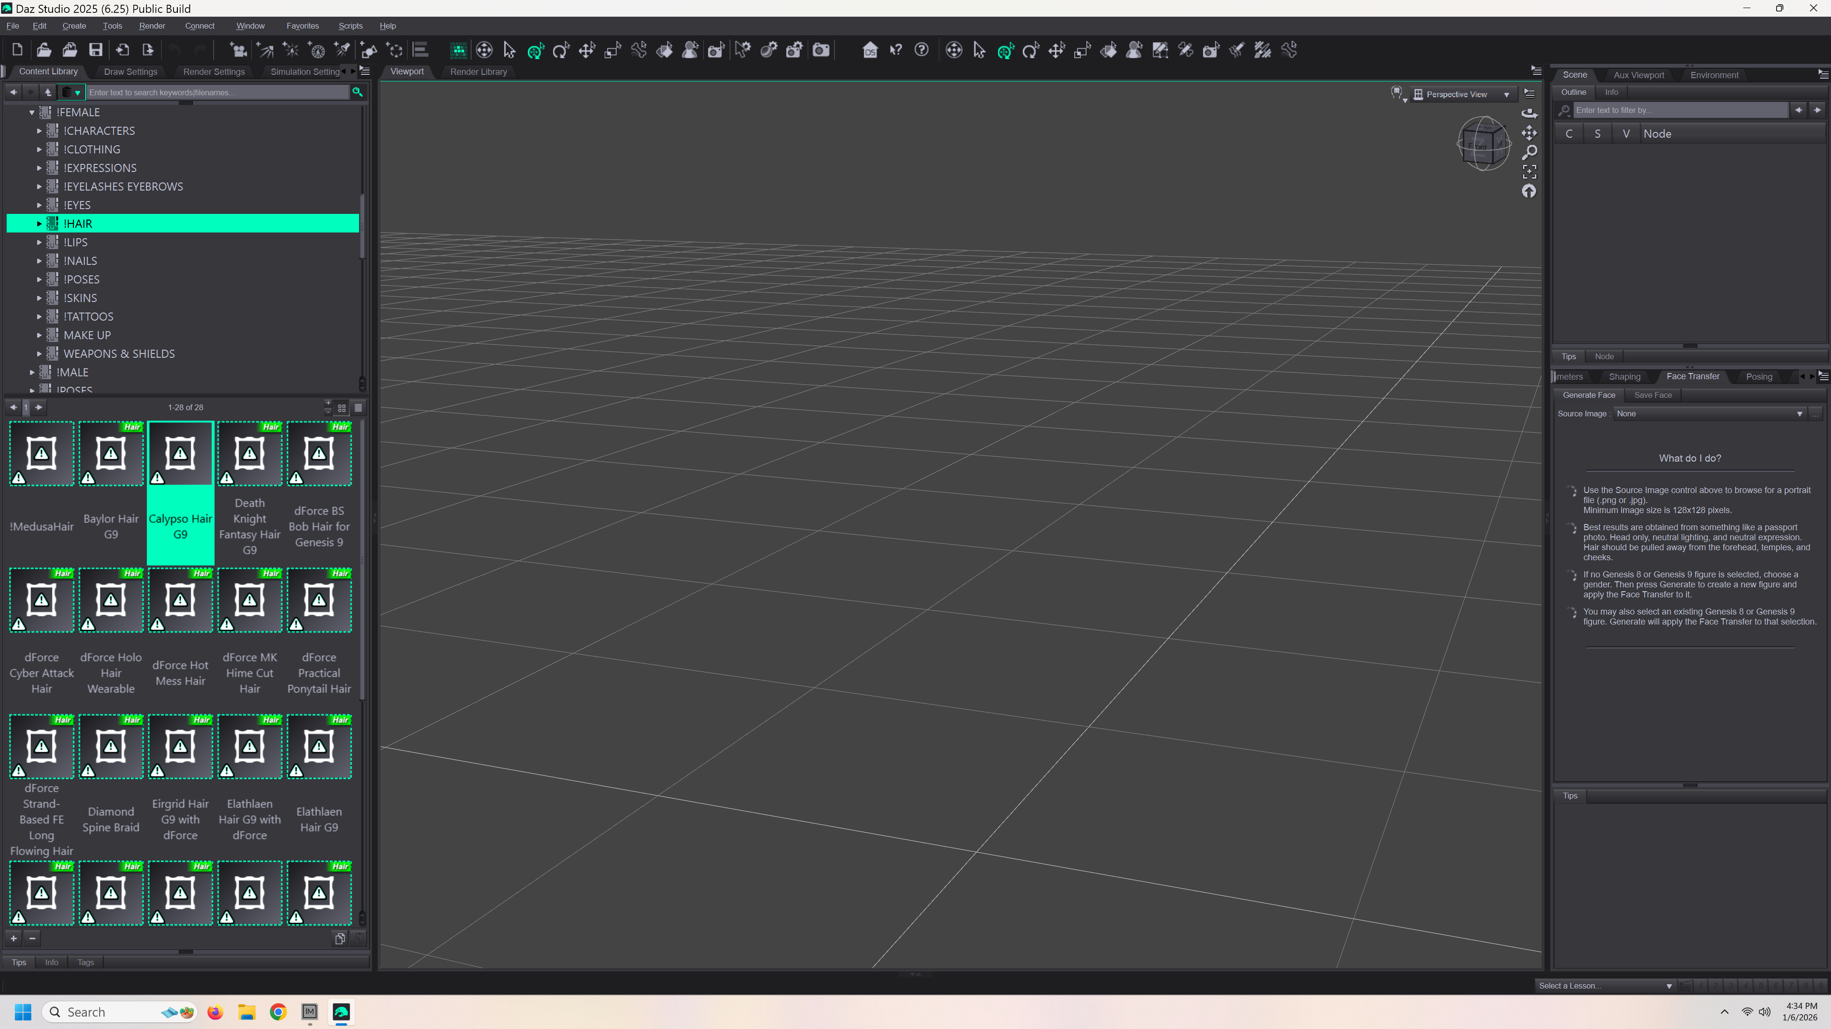Switch content thumbnails to list view

point(358,408)
